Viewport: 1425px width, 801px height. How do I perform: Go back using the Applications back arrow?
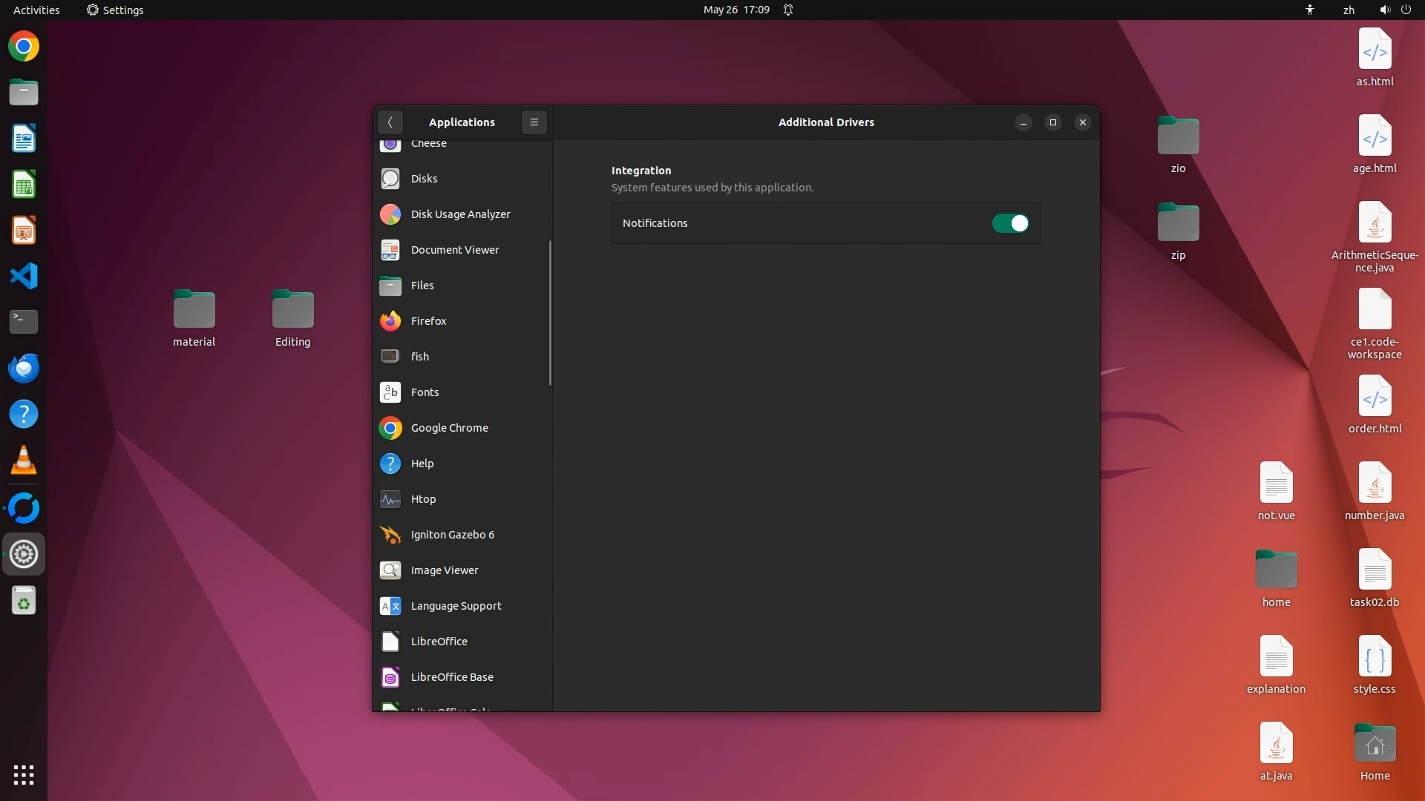pyautogui.click(x=390, y=122)
